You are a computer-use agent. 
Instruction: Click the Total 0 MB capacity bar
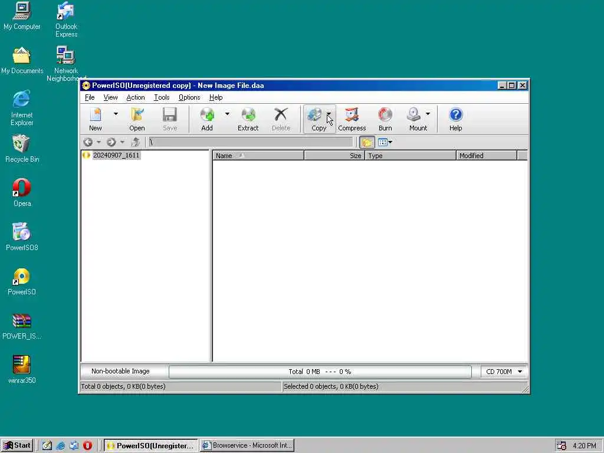(320, 372)
